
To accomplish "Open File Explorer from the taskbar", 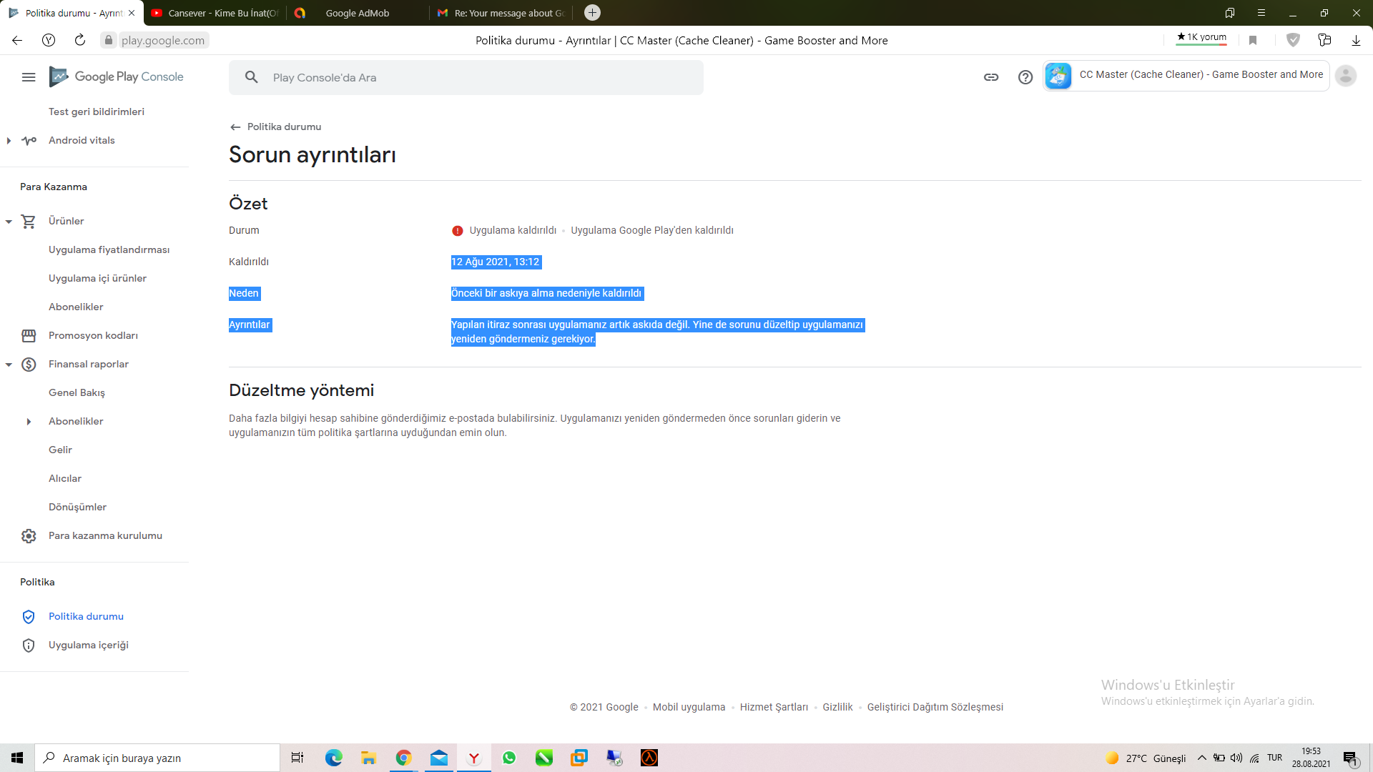I will 368,758.
